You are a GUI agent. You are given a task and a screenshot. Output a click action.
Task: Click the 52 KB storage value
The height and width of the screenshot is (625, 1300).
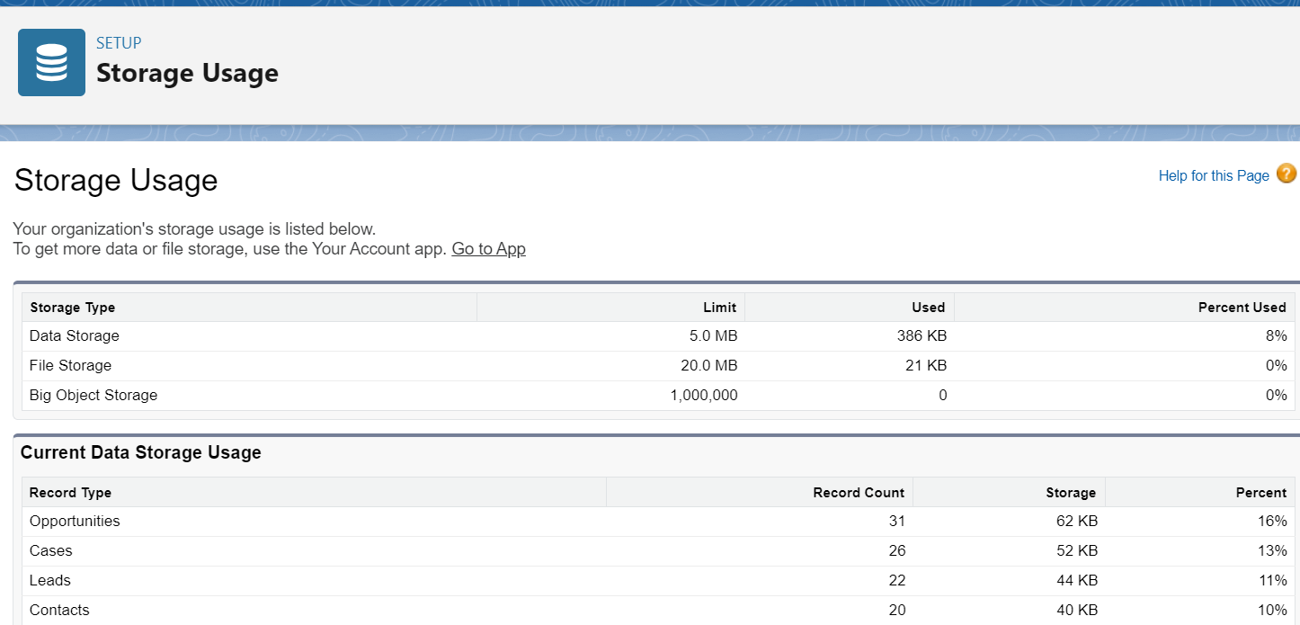tap(1077, 550)
